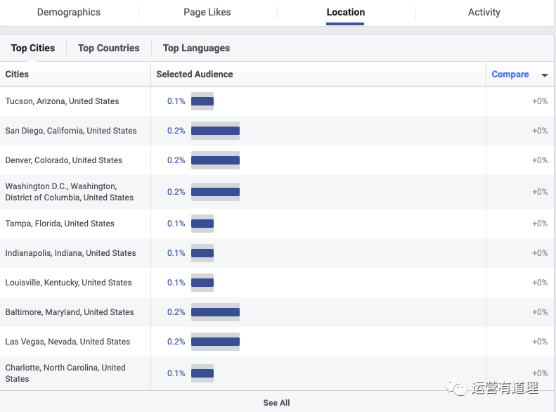556x412 pixels.
Task: Show the Top Countries sub-tab
Action: 109,48
